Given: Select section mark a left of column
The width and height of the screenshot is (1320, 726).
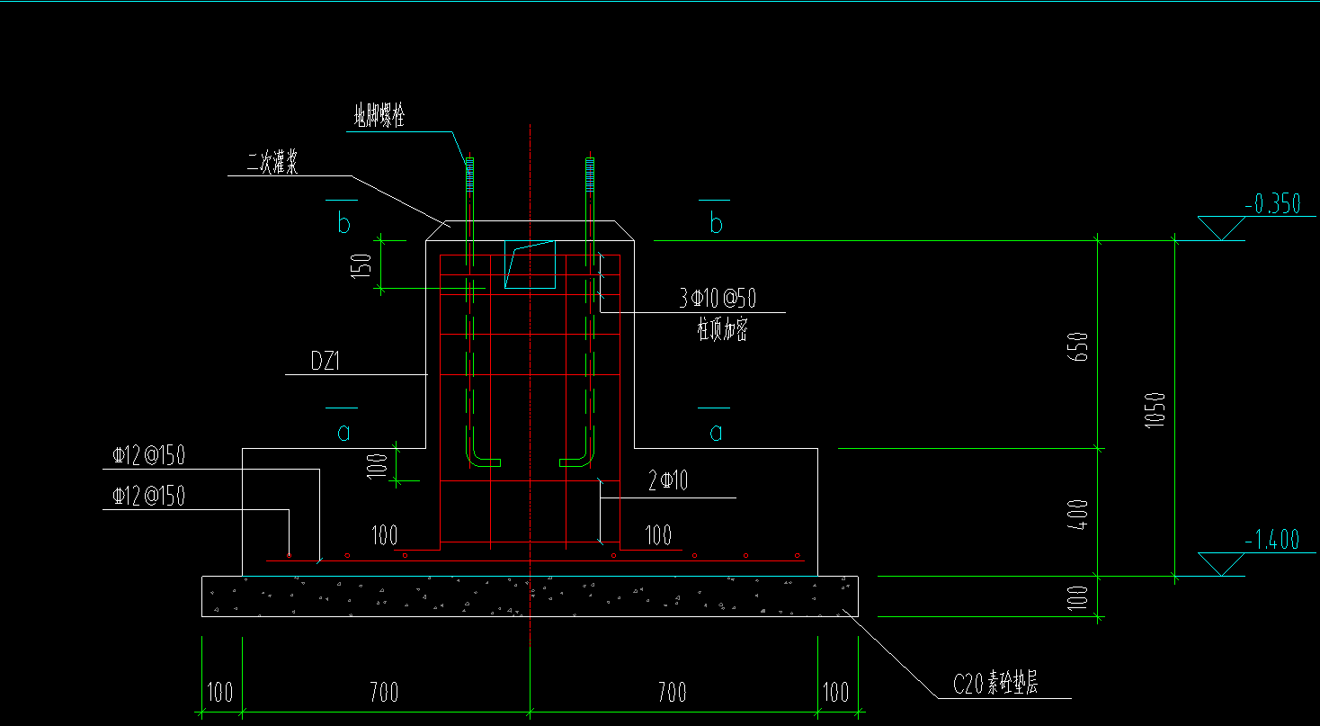Looking at the screenshot, I should (343, 433).
